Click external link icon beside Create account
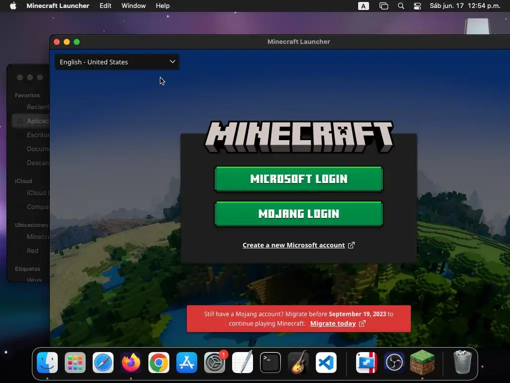Image resolution: width=510 pixels, height=383 pixels. (x=351, y=245)
